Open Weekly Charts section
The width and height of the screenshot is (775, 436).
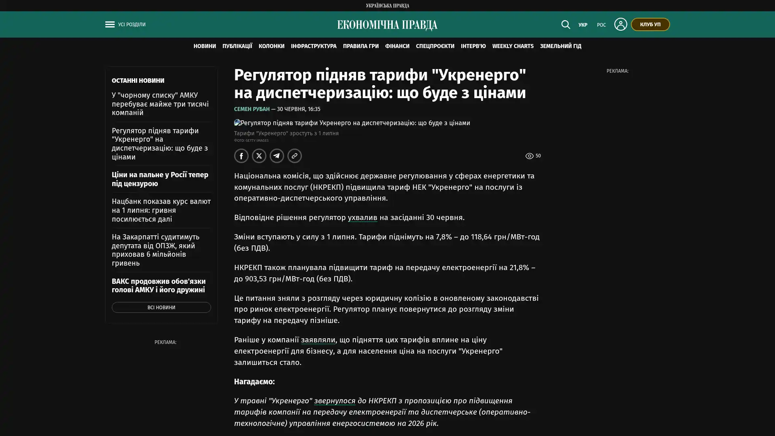513,46
